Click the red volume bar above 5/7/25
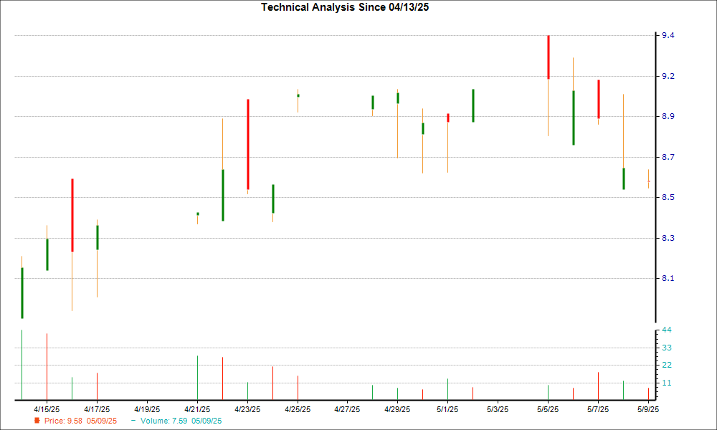 click(x=599, y=386)
